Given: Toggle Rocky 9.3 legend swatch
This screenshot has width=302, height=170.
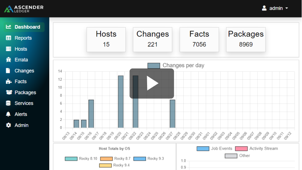Looking at the screenshot, I should (140, 159).
